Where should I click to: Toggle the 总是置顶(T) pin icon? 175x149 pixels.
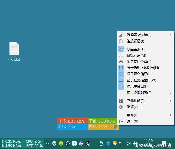tap(121, 49)
